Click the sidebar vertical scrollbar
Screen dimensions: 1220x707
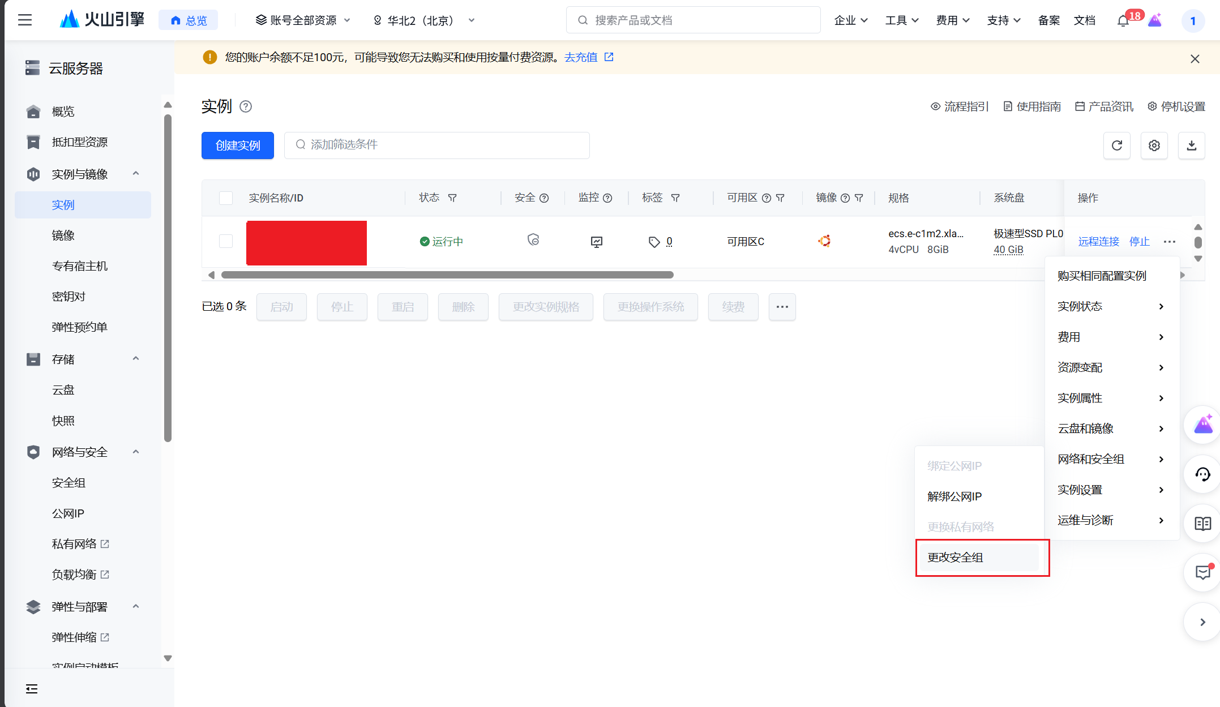(168, 277)
